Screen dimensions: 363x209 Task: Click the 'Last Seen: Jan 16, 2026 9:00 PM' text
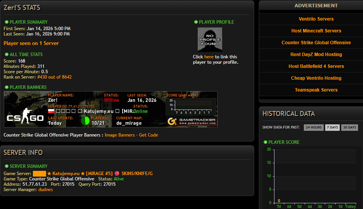(37, 34)
